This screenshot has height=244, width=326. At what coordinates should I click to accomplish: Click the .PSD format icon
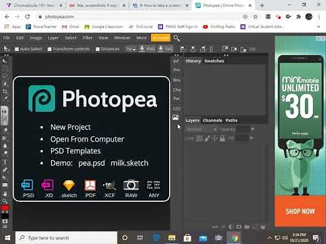click(27, 188)
